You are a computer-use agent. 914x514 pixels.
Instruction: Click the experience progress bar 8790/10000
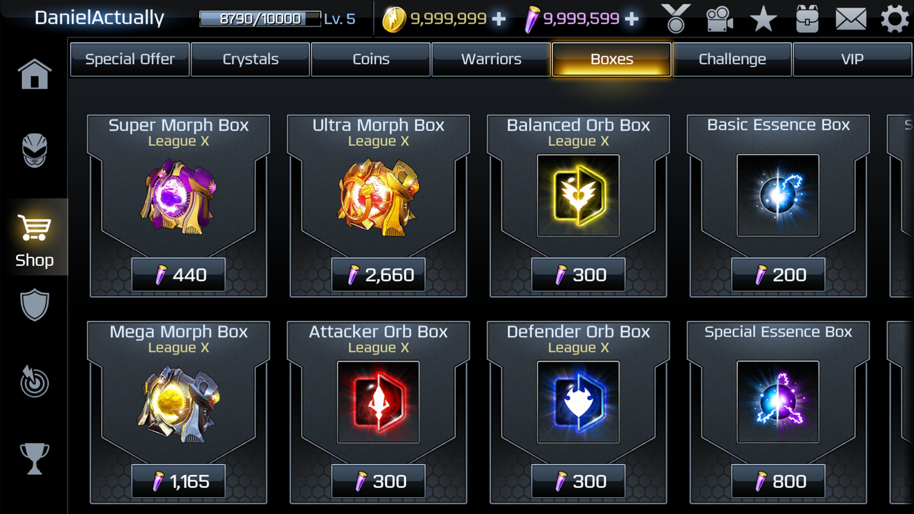(x=260, y=19)
